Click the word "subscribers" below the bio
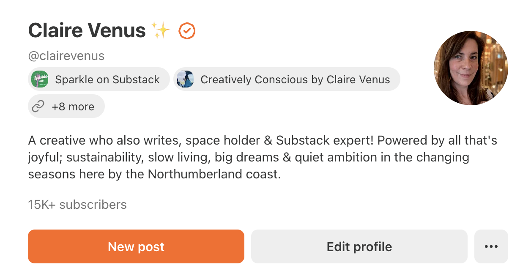 pyautogui.click(x=93, y=205)
